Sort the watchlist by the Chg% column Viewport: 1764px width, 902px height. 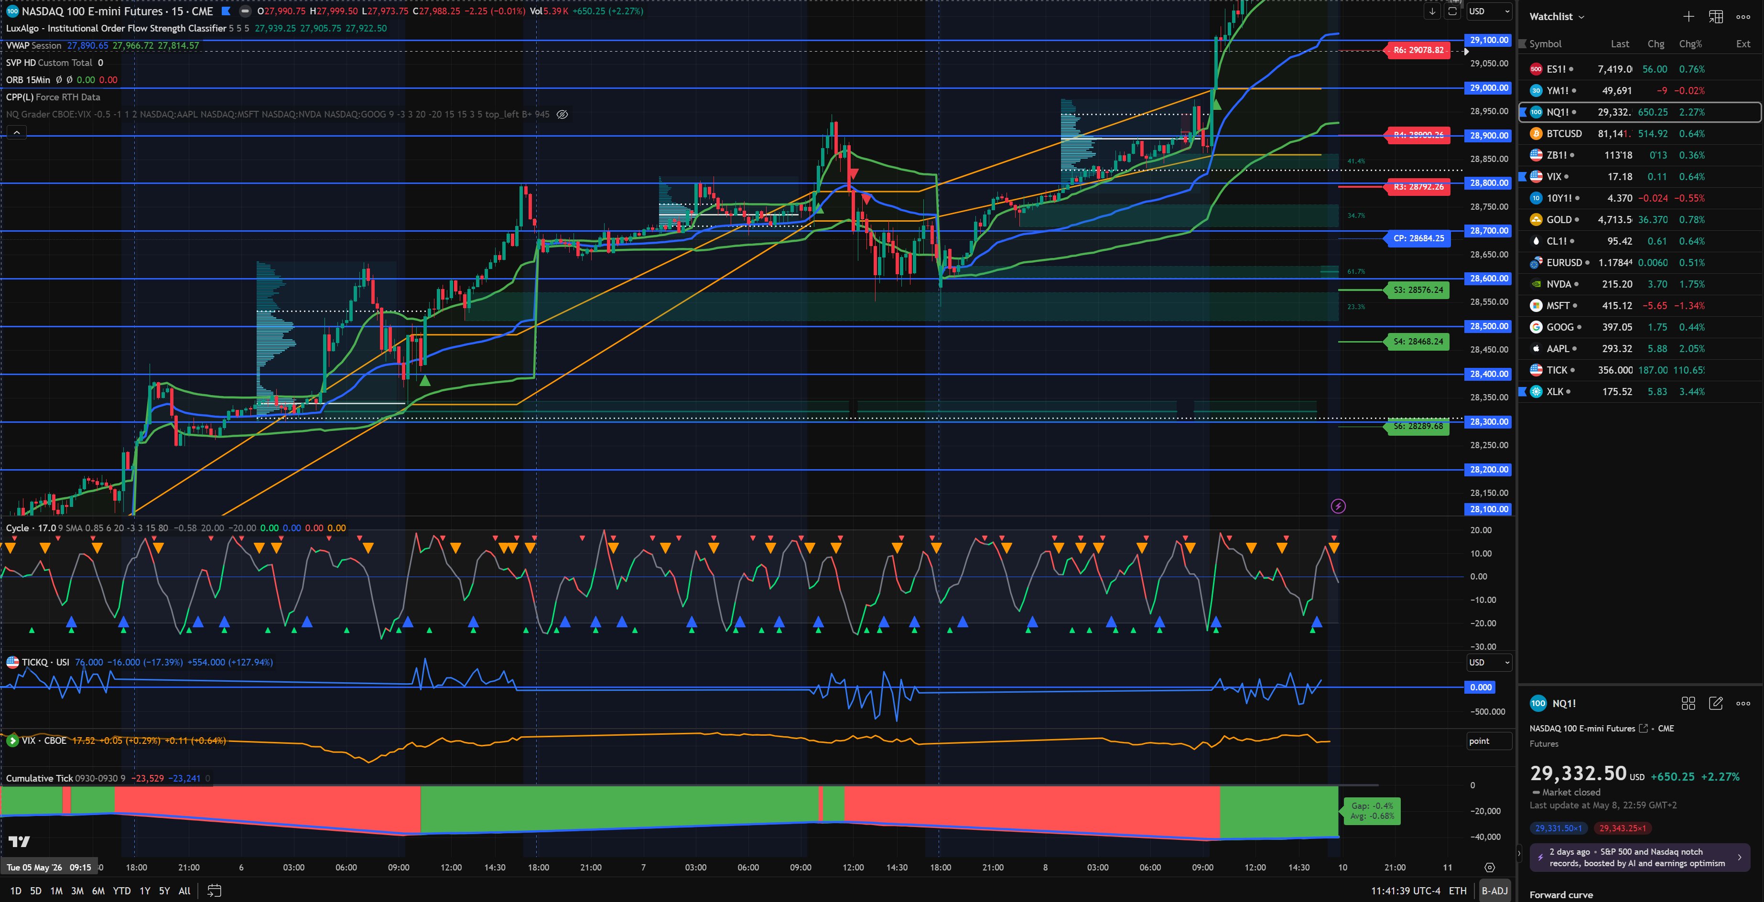[1690, 44]
